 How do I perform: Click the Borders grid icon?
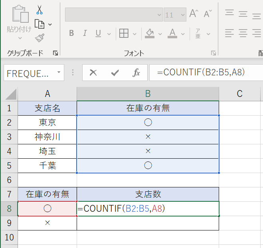coord(124,33)
